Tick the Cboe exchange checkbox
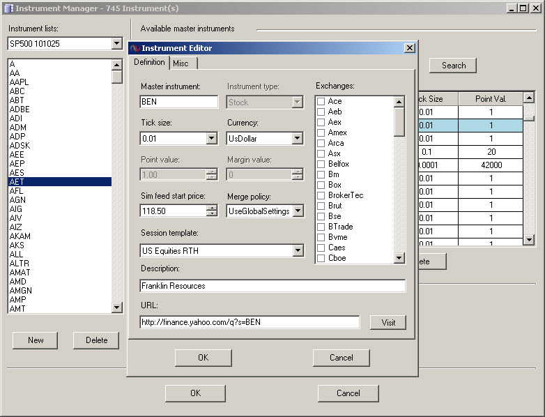Viewport: 545px width, 417px height. (x=321, y=258)
